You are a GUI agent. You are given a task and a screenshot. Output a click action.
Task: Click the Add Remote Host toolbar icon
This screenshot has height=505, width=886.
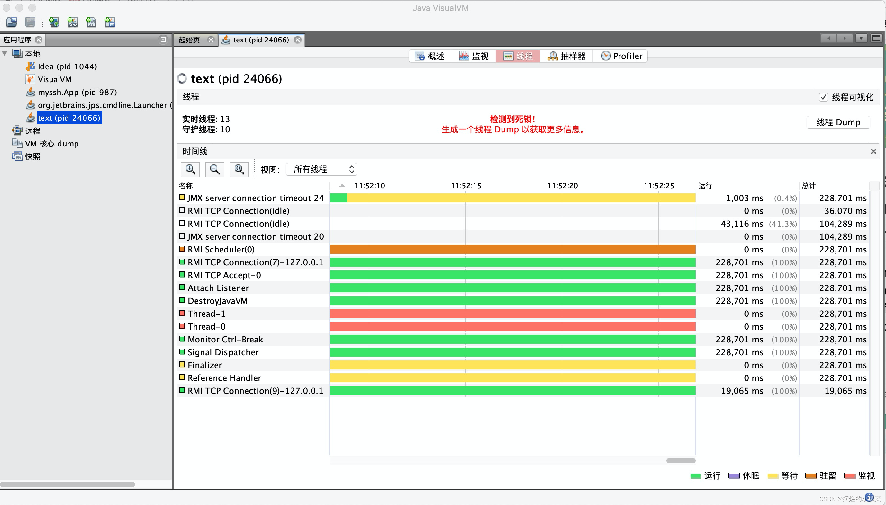pos(54,22)
